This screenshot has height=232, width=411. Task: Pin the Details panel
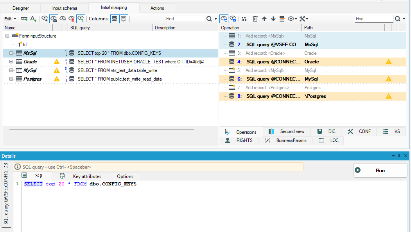pyautogui.click(x=399, y=156)
